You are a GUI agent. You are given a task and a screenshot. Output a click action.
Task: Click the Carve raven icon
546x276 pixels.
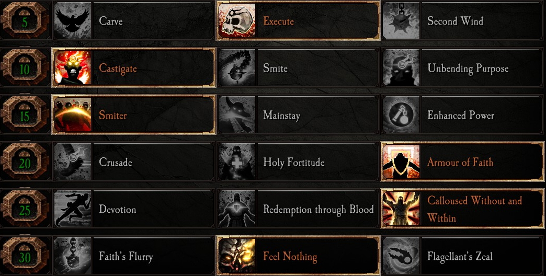[73, 21]
